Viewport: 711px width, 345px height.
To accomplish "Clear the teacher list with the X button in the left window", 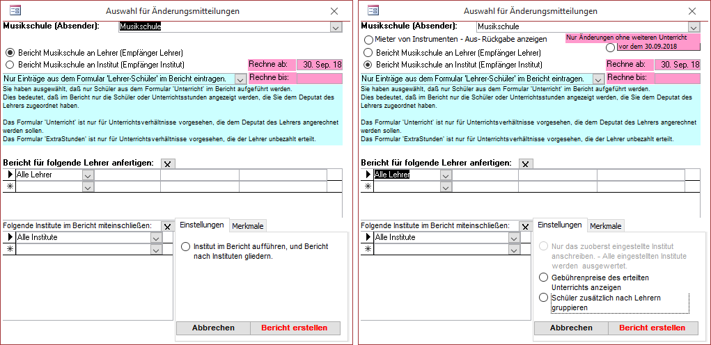I will point(167,163).
